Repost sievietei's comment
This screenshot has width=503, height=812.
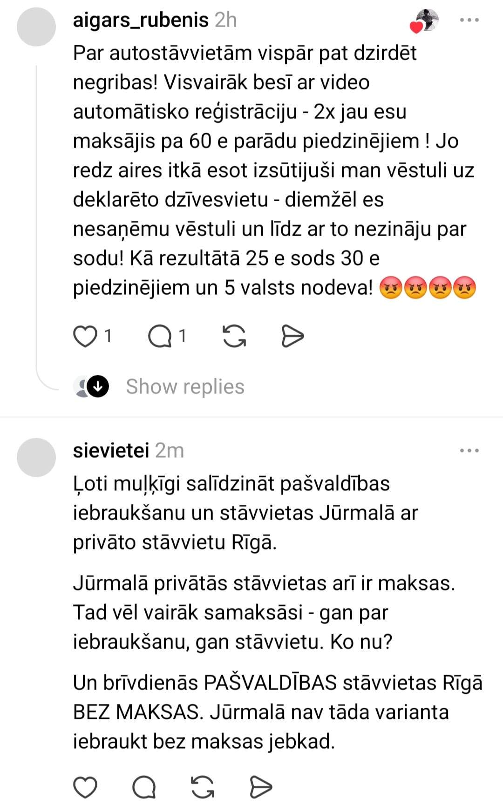(203, 787)
